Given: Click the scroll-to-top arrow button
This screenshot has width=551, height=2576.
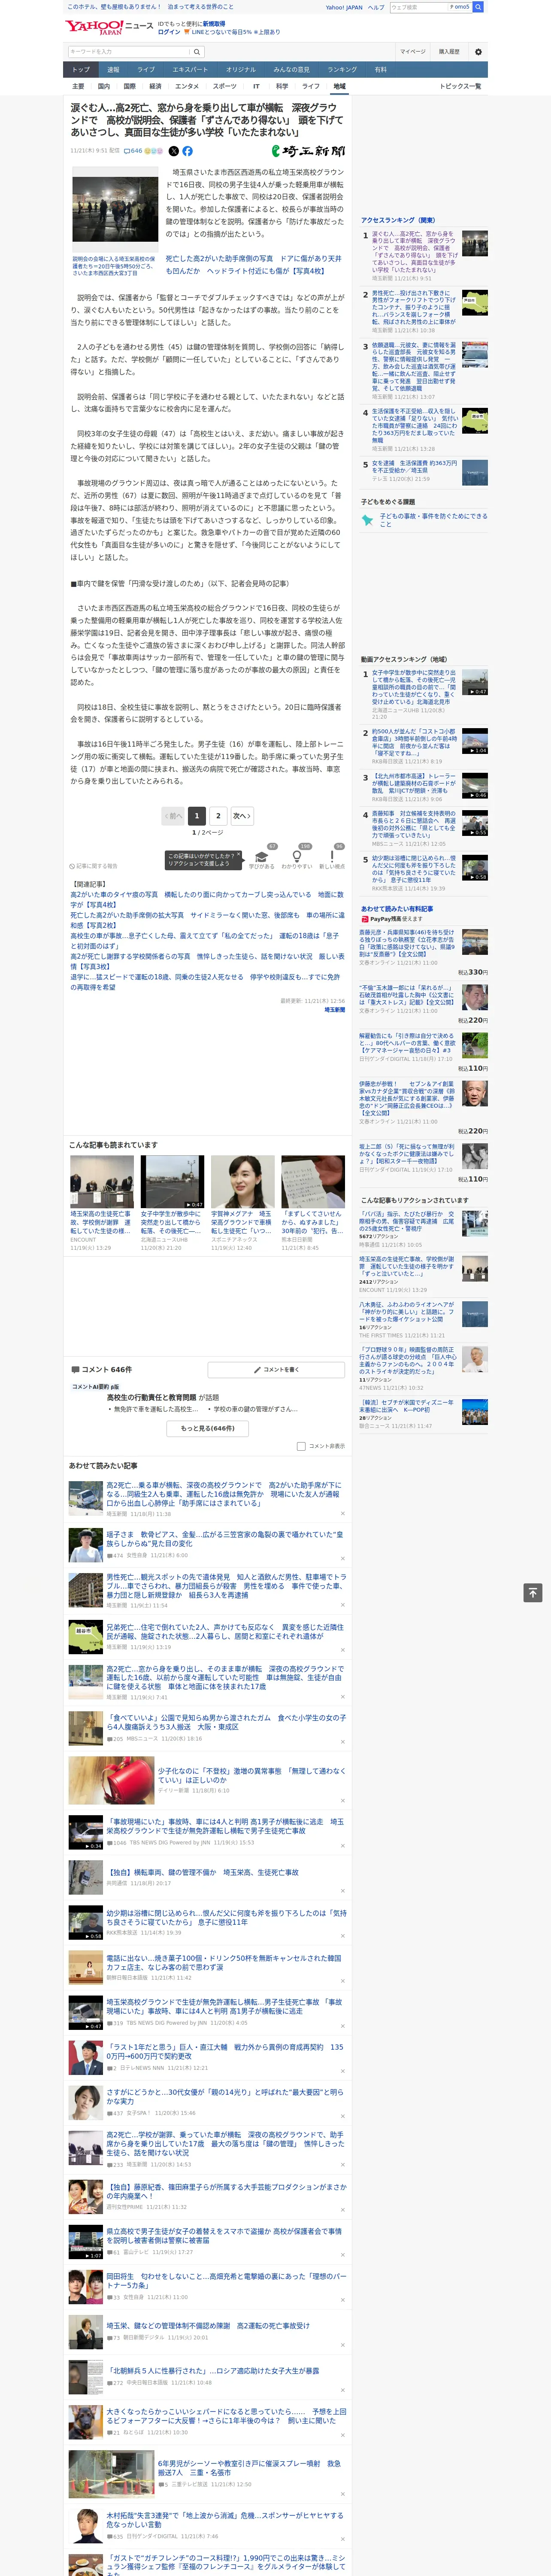Looking at the screenshot, I should tap(533, 1593).
